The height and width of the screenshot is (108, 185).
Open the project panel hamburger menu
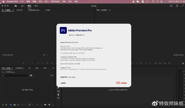pos(12,68)
